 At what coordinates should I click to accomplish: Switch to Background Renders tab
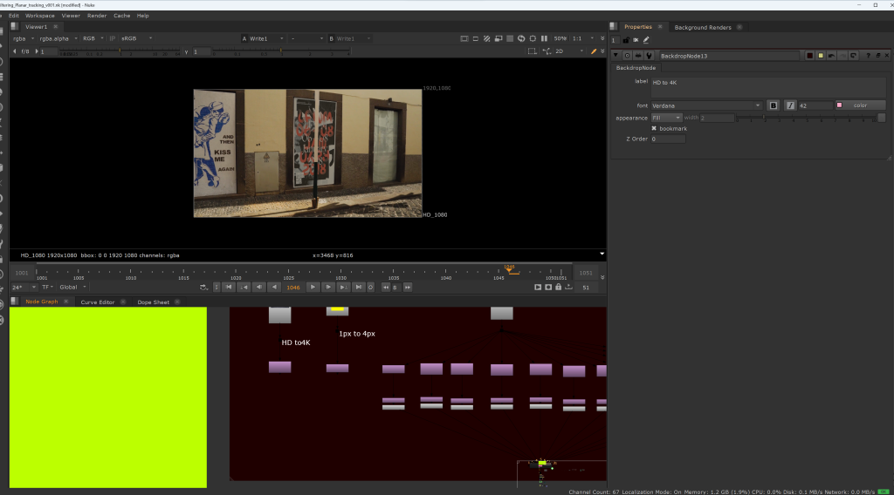point(703,27)
